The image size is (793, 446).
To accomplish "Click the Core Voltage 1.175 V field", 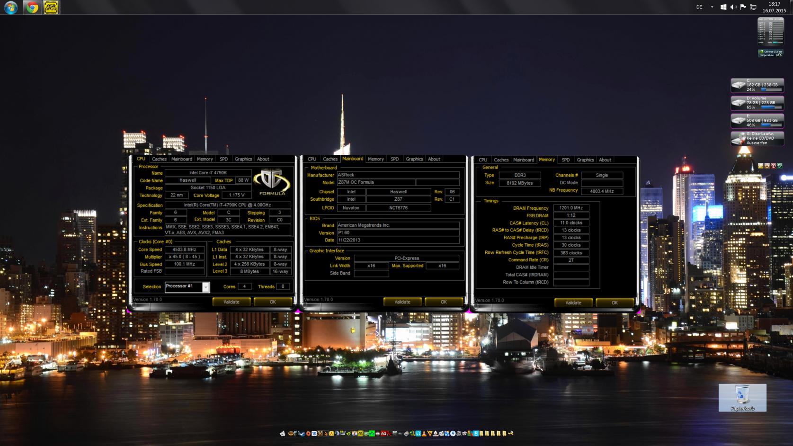I will (x=237, y=195).
